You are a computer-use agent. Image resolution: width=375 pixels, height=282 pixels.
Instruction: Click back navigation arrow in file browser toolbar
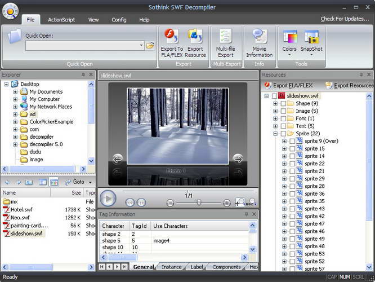[7, 182]
